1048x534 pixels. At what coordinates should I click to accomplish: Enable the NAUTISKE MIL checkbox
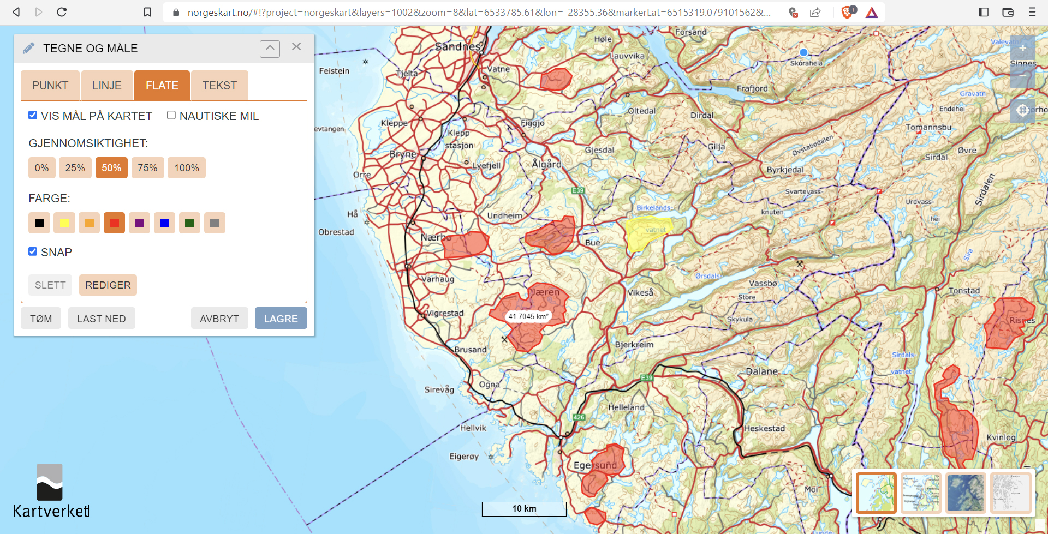171,115
